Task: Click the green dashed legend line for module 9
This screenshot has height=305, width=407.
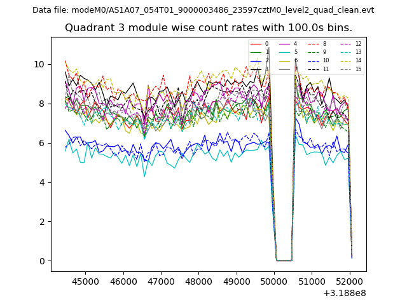Action: (314, 52)
